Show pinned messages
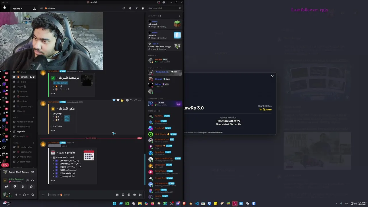 click(x=137, y=8)
